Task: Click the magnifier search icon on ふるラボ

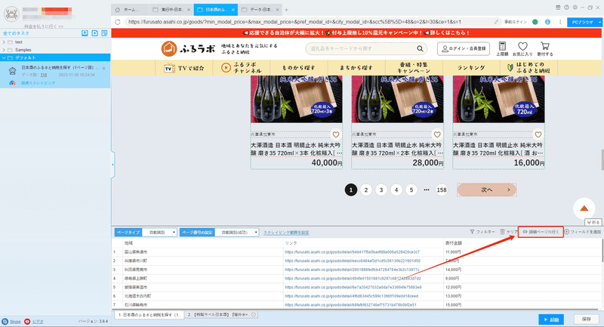Action: (420, 48)
